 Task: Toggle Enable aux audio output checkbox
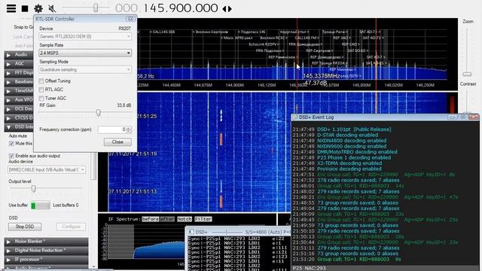(11, 156)
